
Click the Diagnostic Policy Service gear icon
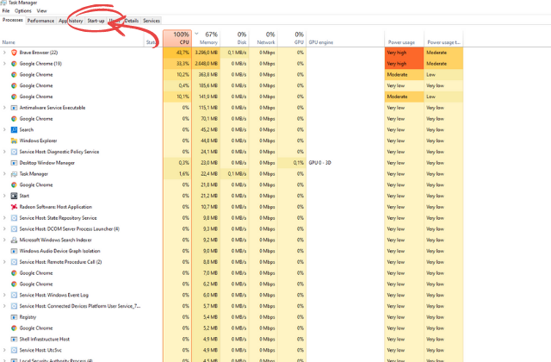[14, 152]
